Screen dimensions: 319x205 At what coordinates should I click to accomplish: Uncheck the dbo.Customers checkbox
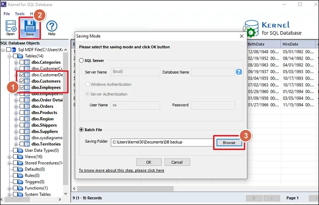[22, 81]
